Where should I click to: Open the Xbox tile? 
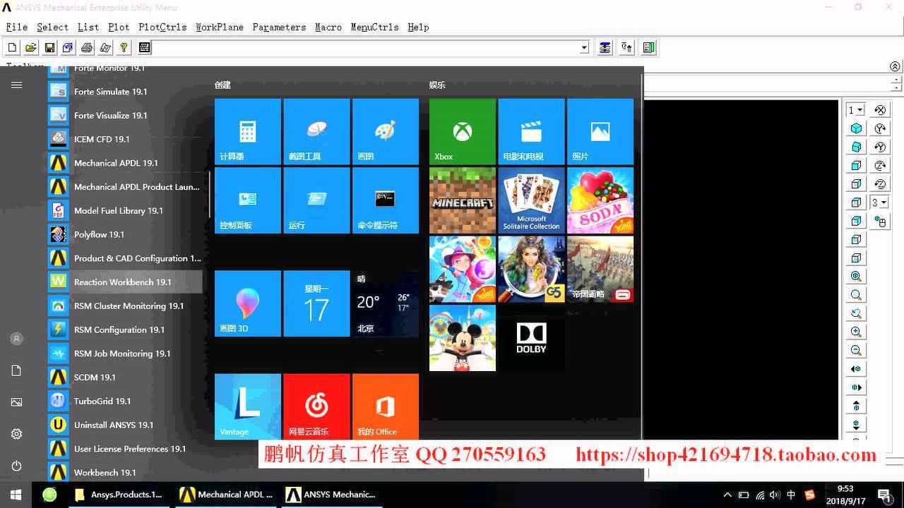tap(462, 132)
